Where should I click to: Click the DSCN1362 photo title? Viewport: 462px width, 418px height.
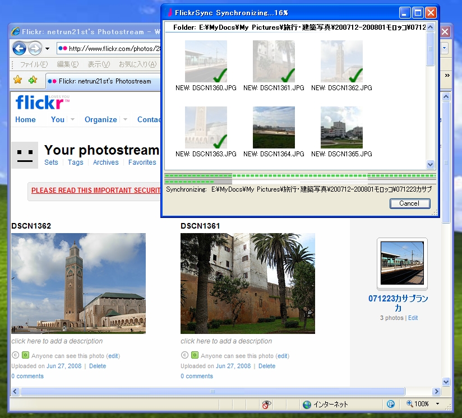31,226
